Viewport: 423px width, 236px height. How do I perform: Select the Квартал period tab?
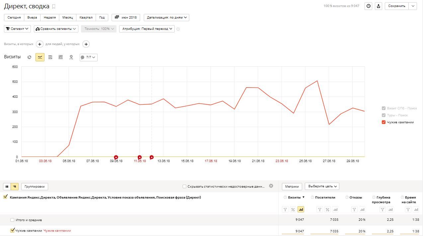[x=86, y=18]
